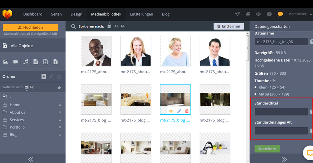Delete selected image via red trash icon
This screenshot has width=313, height=163.
[187, 111]
